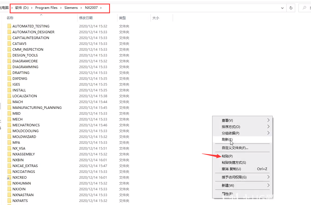This screenshot has width=311, height=205.
Task: Click the NXCREO shortcut folder icon
Action: point(9,178)
